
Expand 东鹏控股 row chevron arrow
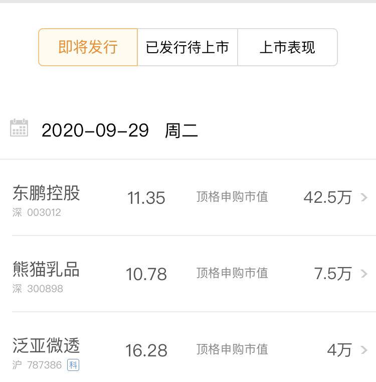[364, 197]
